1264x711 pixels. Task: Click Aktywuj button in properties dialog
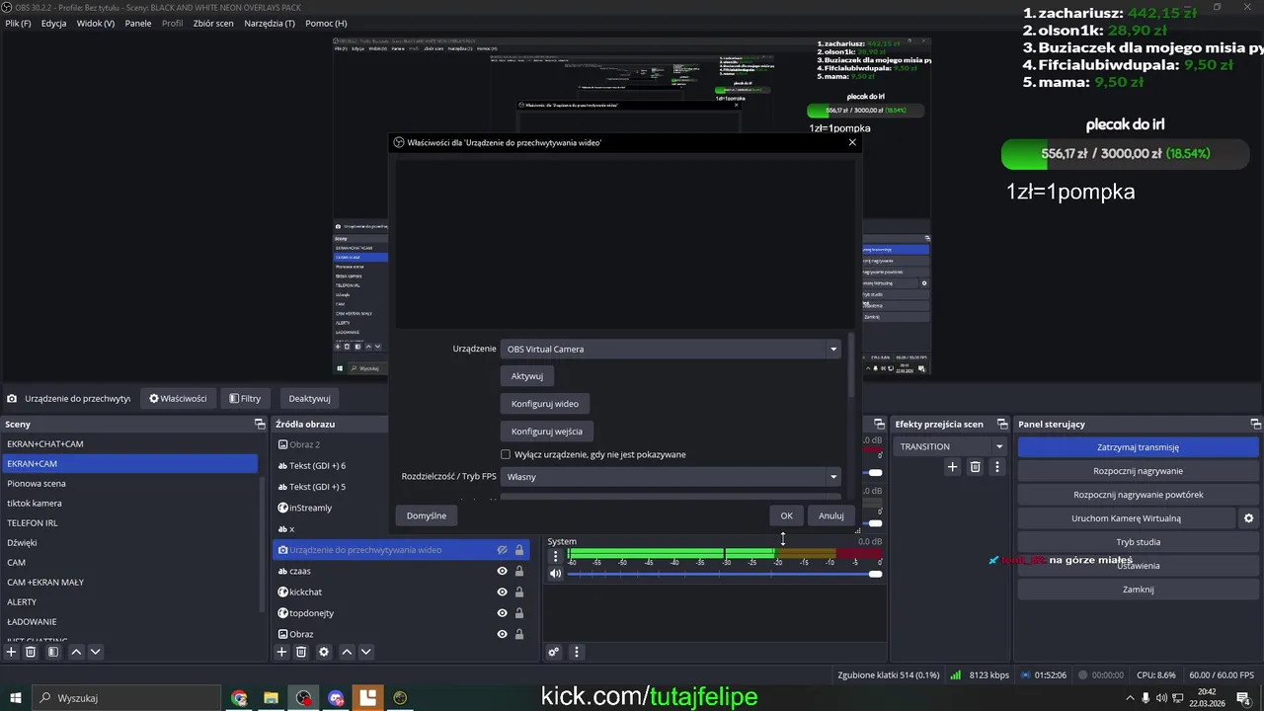point(527,376)
